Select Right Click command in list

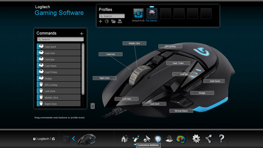point(59,104)
